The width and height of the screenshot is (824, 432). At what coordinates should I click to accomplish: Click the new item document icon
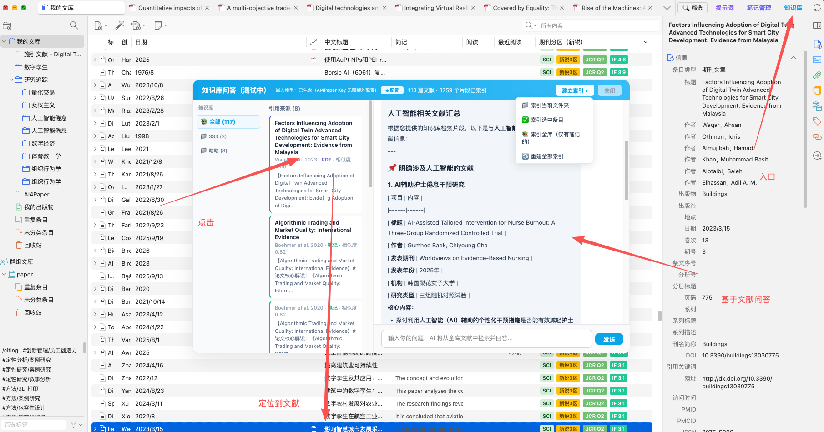[98, 26]
